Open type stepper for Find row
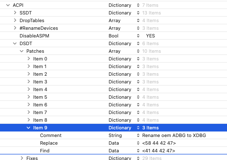 pos(138,151)
